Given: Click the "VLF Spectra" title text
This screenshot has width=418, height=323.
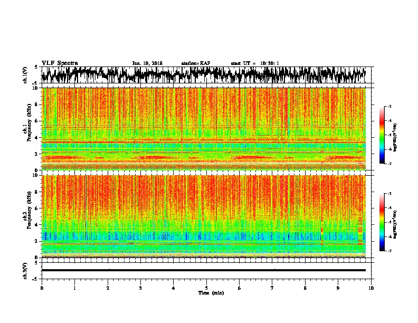Looking at the screenshot, I should 60,63.
